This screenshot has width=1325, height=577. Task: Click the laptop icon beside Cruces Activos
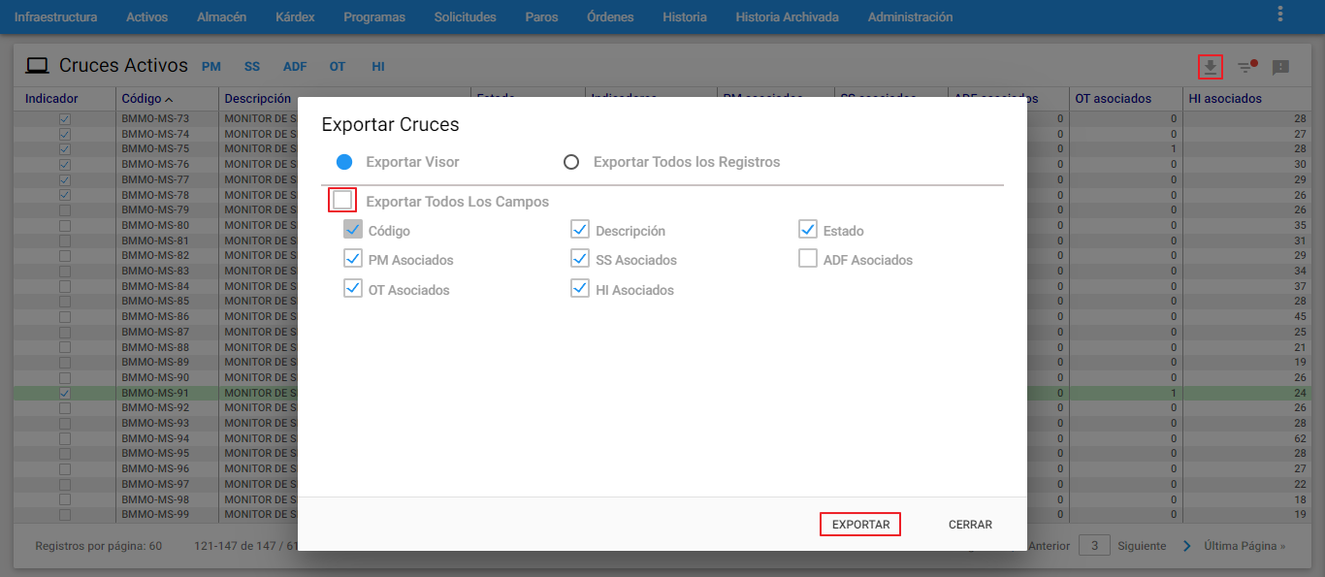[37, 66]
